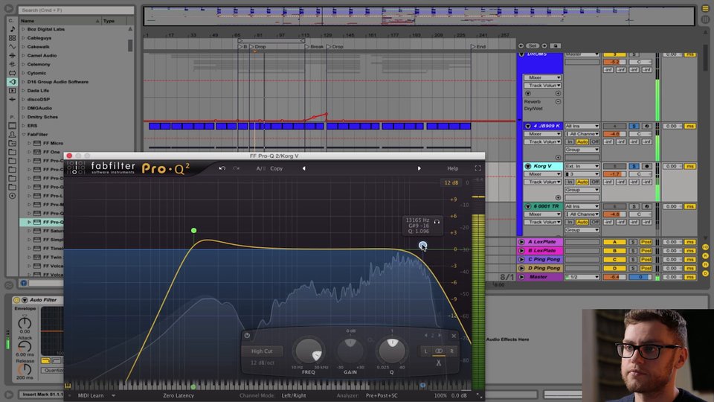Open the Korg V Ext. In input dropdown
Viewport: 714px width, 402px height.
coord(582,166)
